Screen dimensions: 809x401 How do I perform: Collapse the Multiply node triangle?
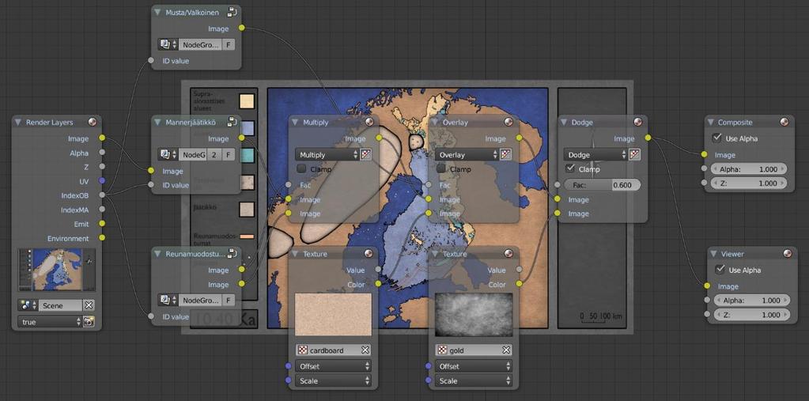295,123
